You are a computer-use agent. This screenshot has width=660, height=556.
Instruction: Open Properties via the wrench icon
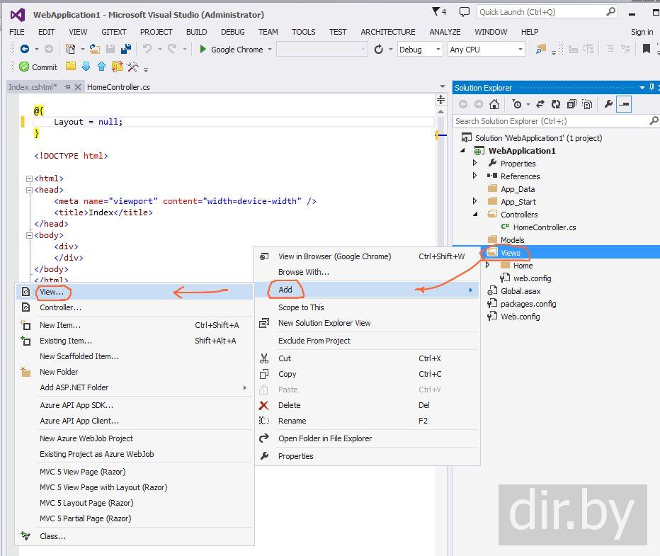coord(608,104)
